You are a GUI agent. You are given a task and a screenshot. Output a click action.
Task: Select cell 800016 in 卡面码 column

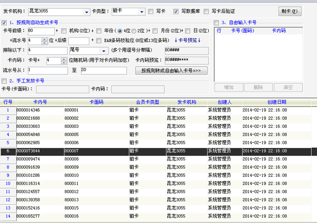pos(97,216)
